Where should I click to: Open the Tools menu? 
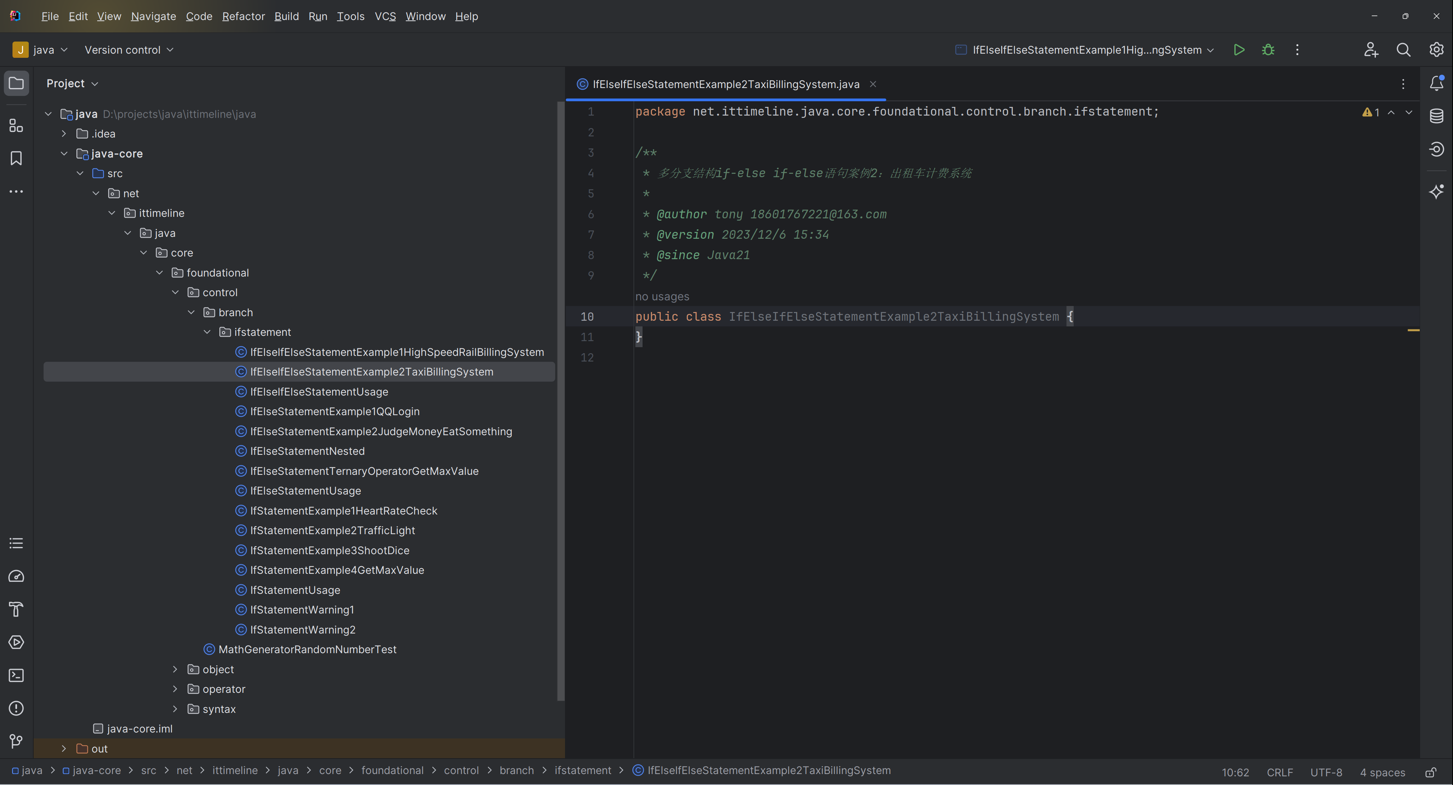click(x=351, y=16)
